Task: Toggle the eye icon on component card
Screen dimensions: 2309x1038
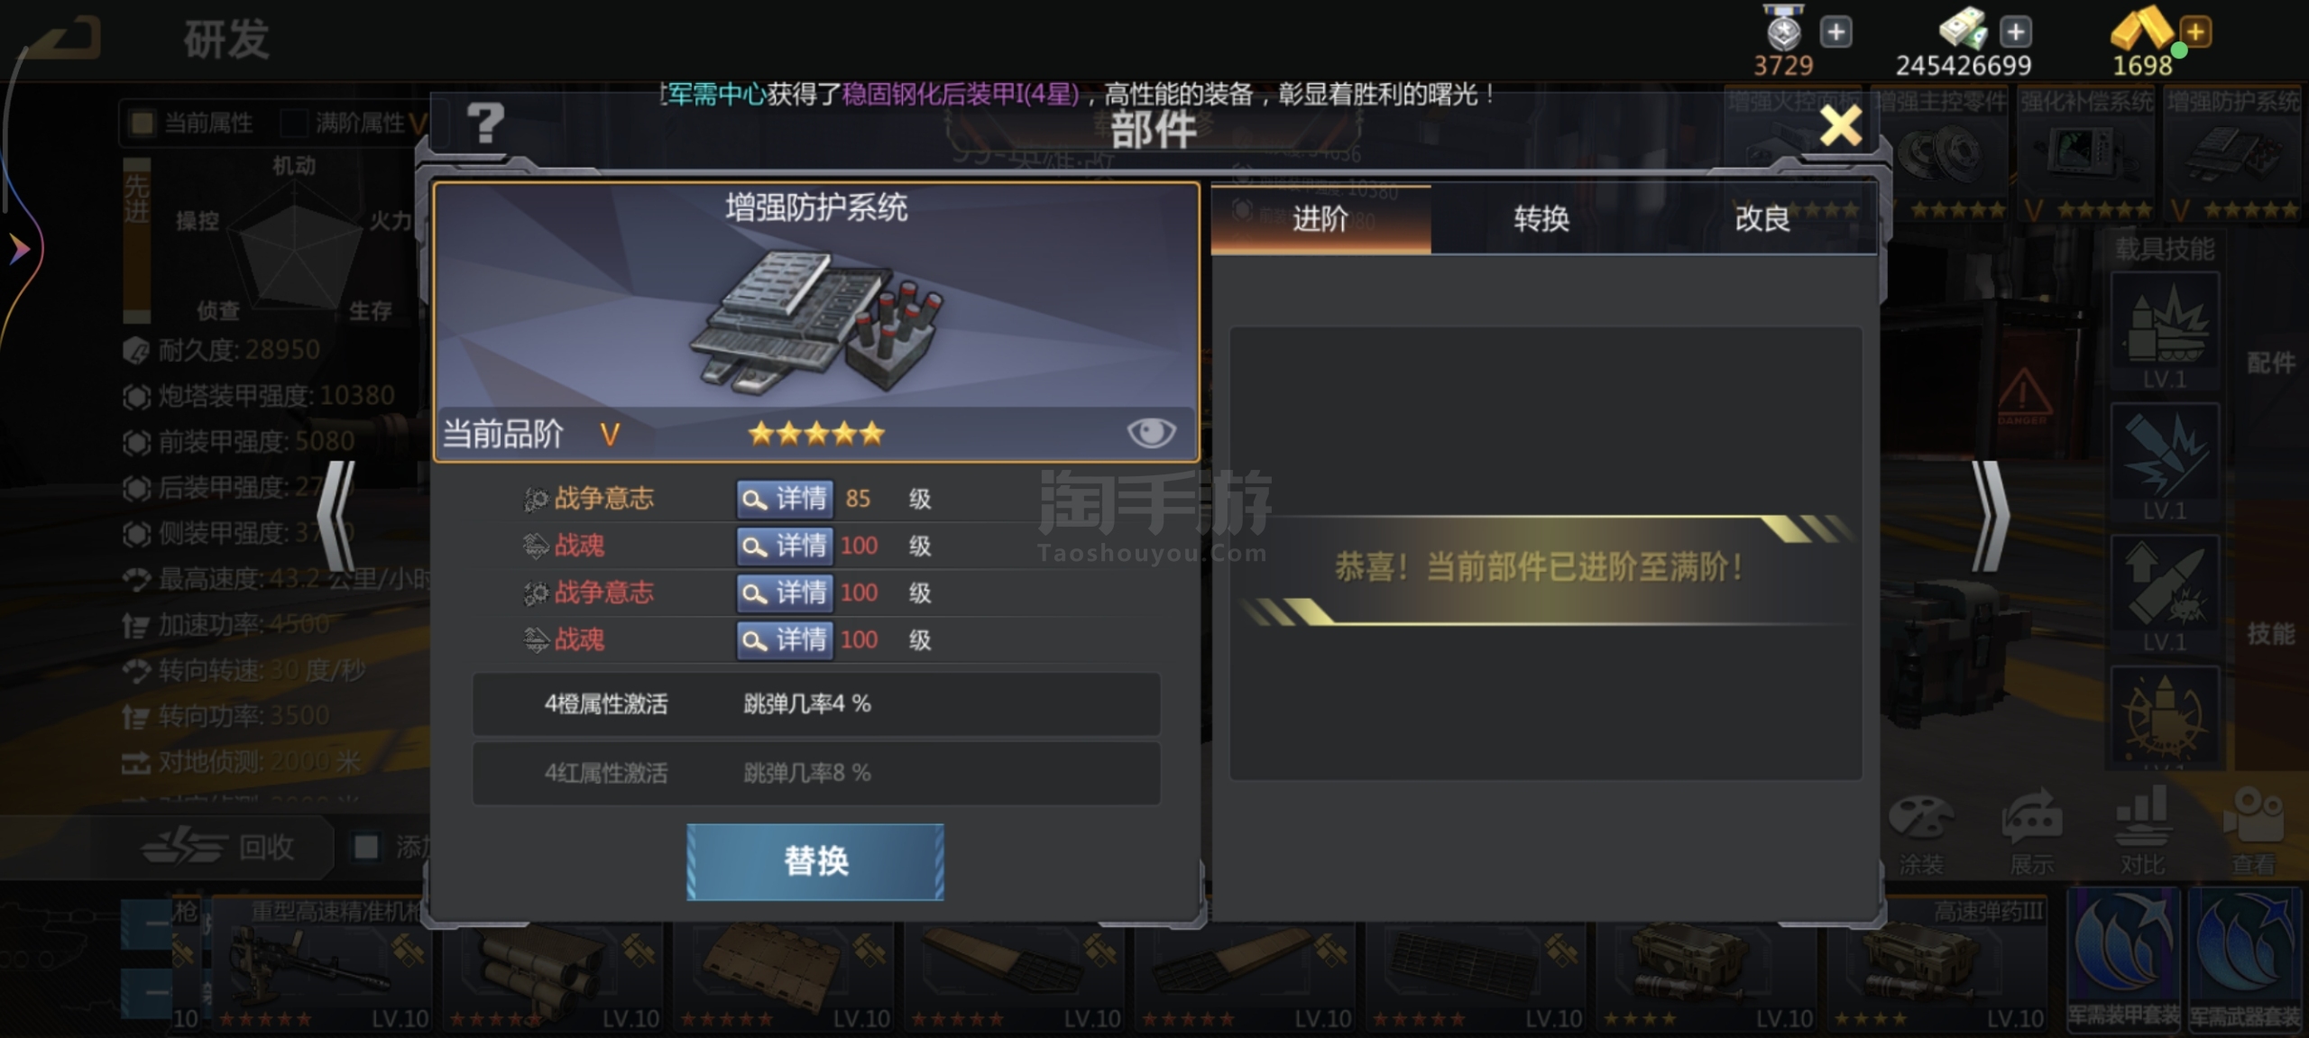Action: 1151,433
